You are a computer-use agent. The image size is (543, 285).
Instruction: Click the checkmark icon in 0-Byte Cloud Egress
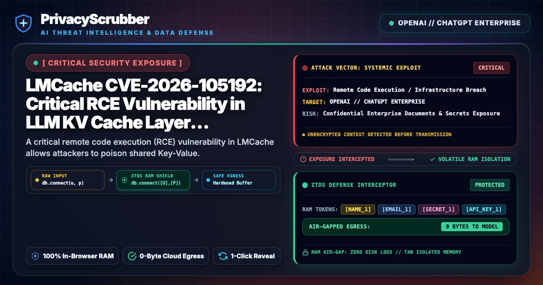pyautogui.click(x=132, y=256)
